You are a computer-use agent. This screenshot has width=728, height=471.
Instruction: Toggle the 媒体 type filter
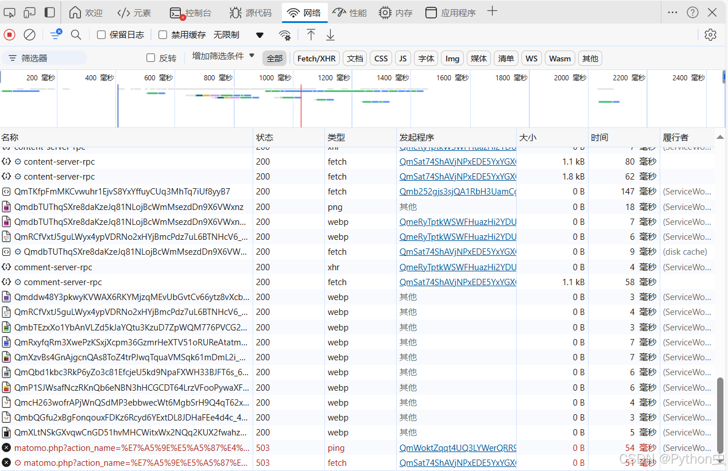479,59
